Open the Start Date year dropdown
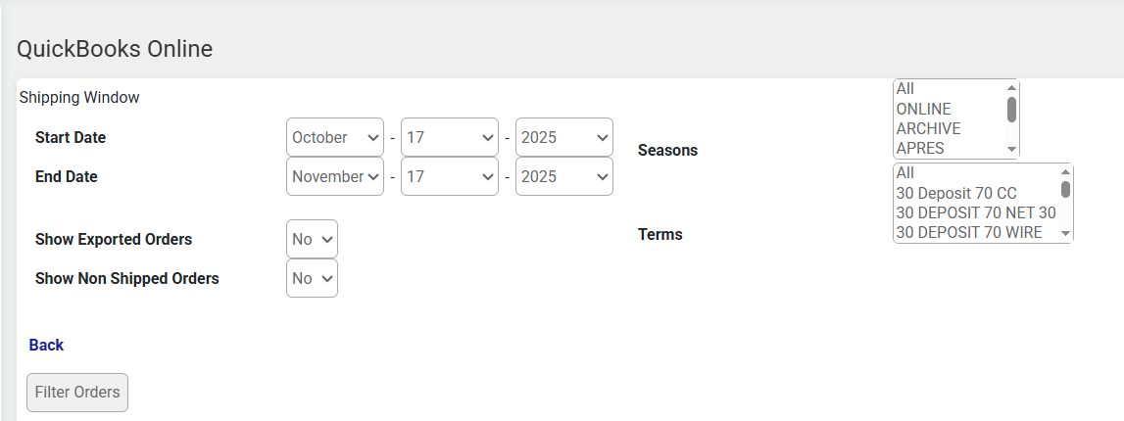 point(564,137)
